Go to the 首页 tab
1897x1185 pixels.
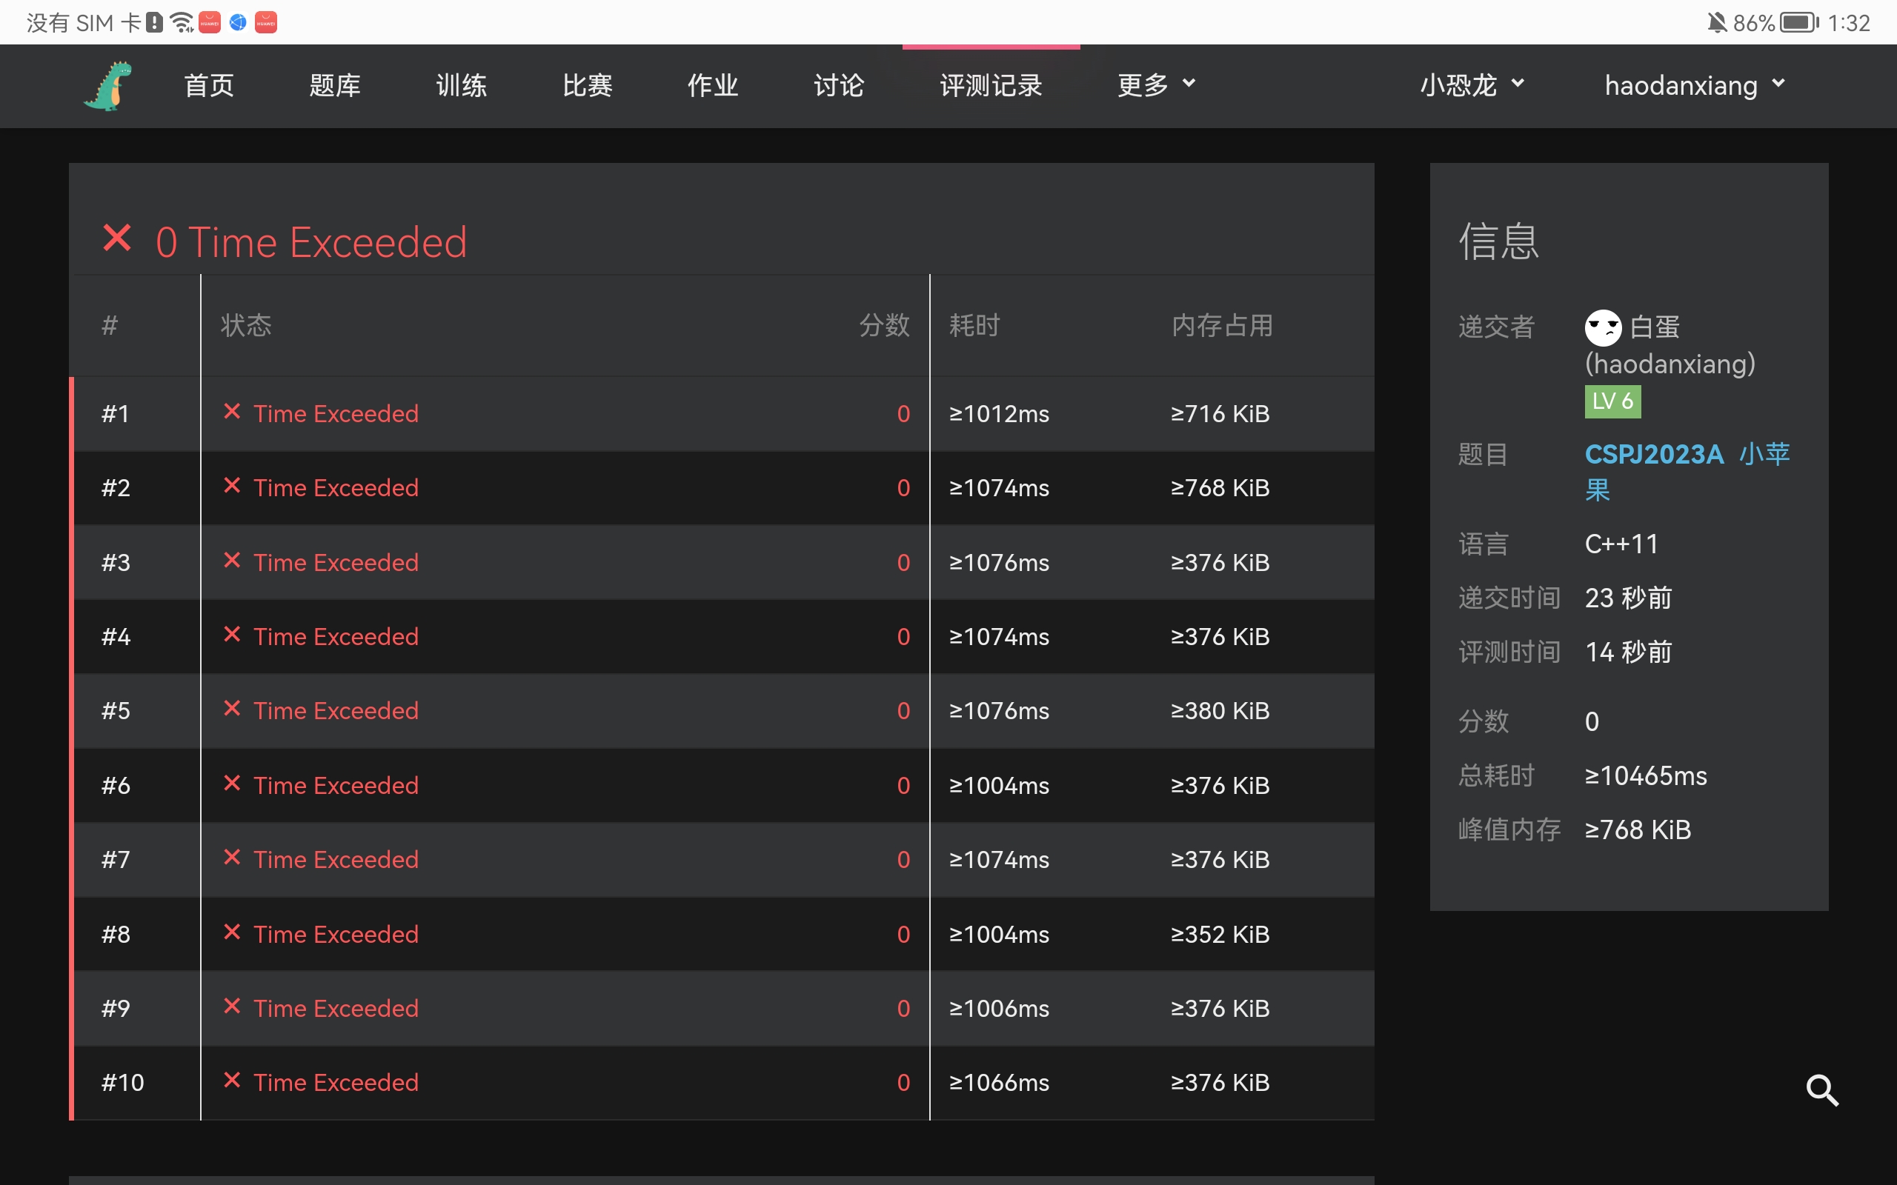tap(208, 84)
